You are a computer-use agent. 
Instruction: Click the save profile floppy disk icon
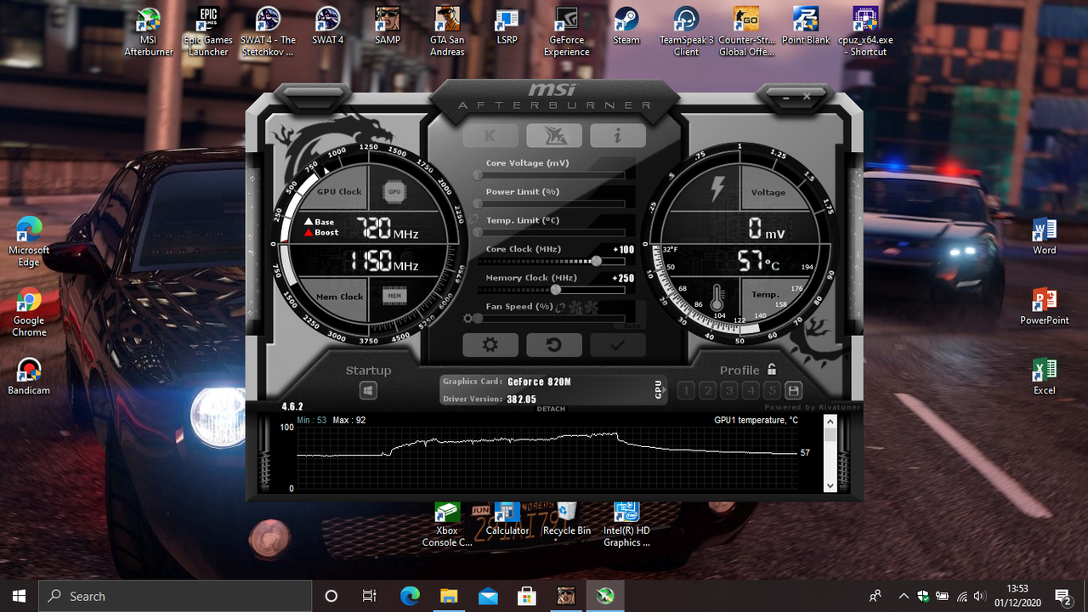[x=794, y=391]
